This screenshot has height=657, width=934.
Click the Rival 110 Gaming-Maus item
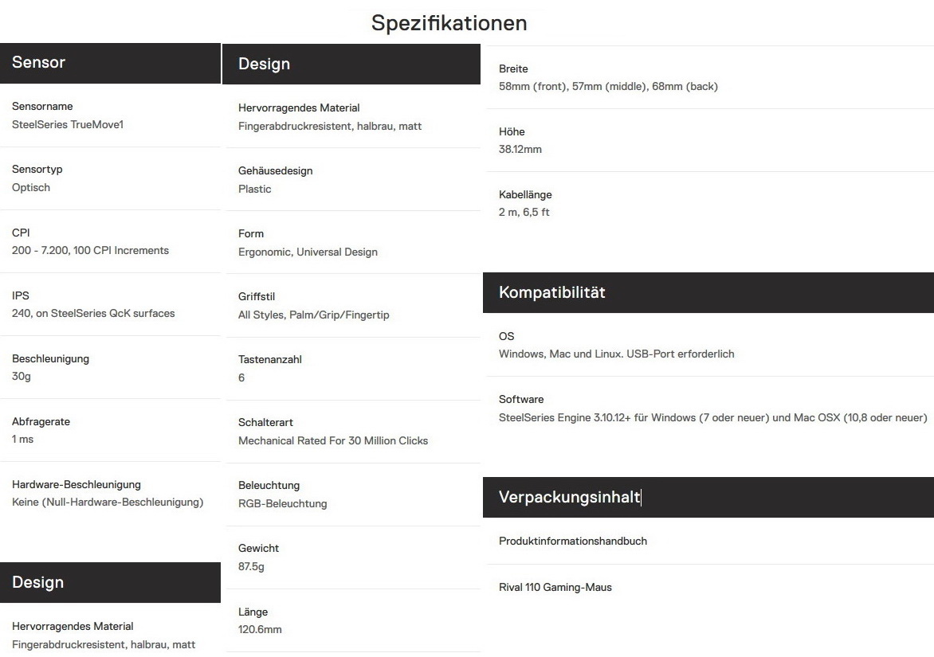tap(555, 587)
